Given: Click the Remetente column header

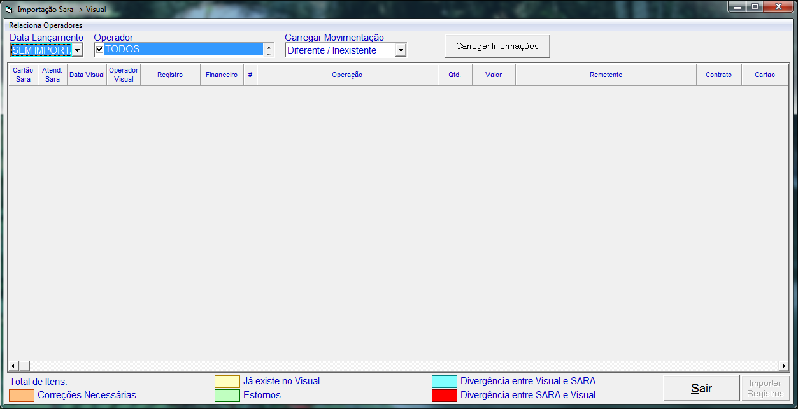Looking at the screenshot, I should (x=606, y=75).
